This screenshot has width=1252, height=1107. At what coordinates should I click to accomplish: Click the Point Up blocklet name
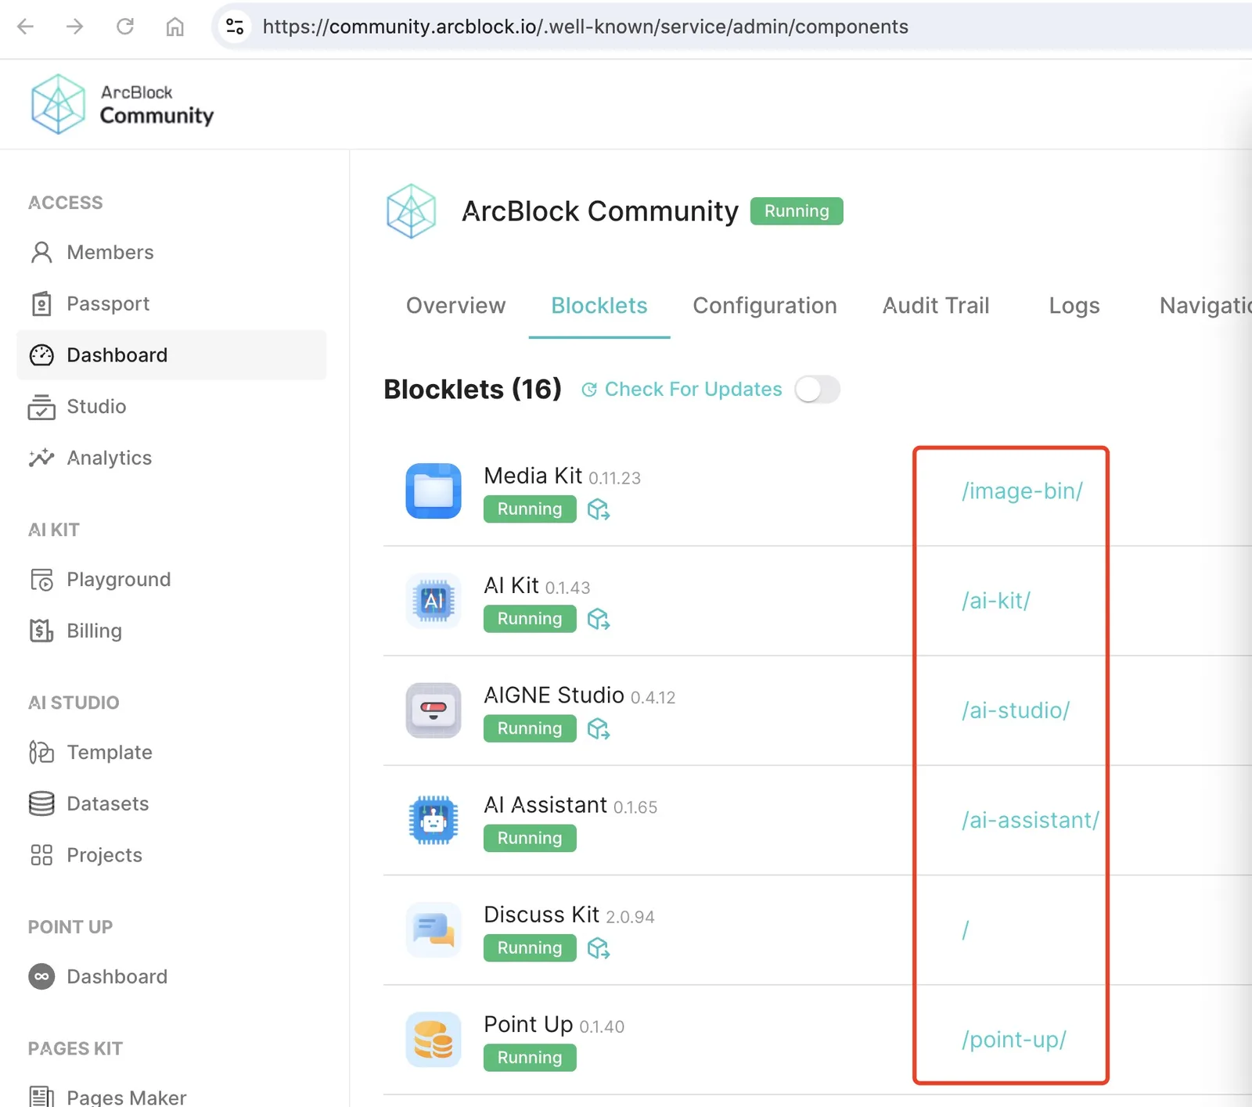tap(528, 1024)
